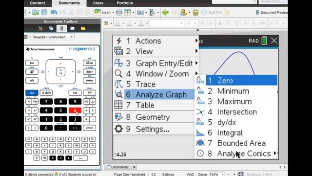The image size is (312, 176).
Task: Choose Minimum in Analyze Graph submenu
Action: [236, 91]
